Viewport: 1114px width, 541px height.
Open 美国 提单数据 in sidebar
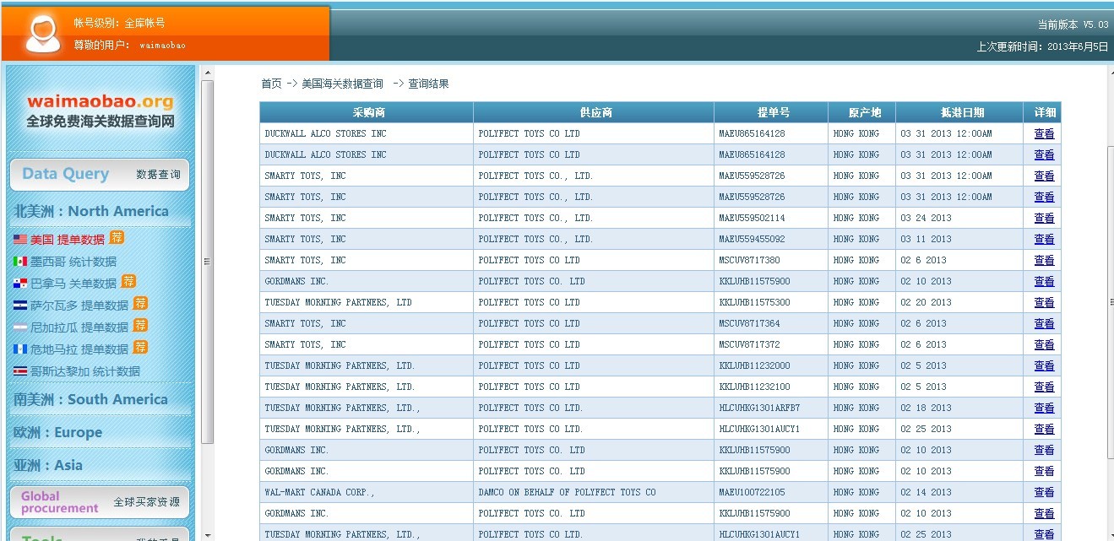click(68, 240)
